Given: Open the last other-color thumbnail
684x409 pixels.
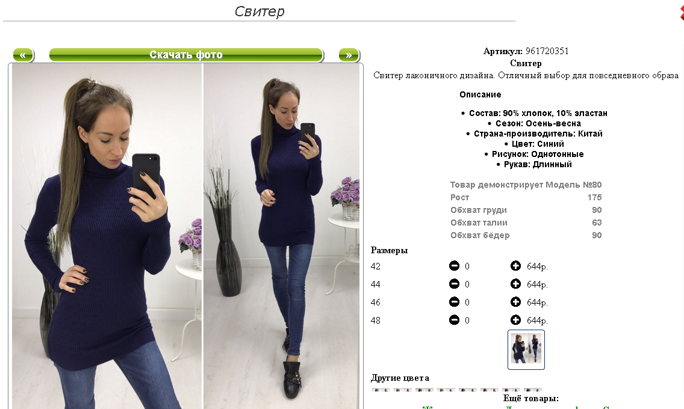Looking at the screenshot, I should (x=533, y=389).
